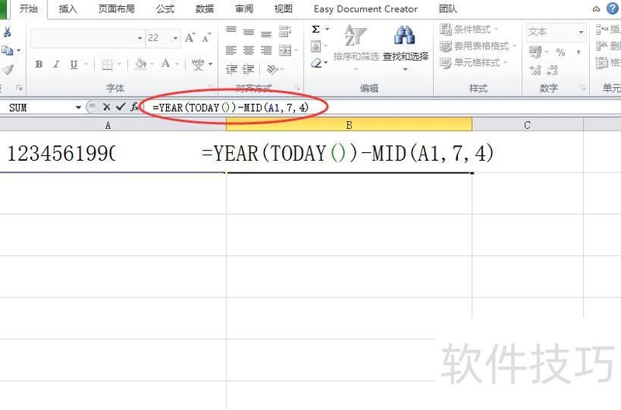Increase font size with large A
Screen dimensions: 621x410
190,38
